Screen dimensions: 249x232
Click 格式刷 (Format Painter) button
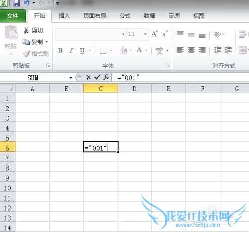point(36,54)
